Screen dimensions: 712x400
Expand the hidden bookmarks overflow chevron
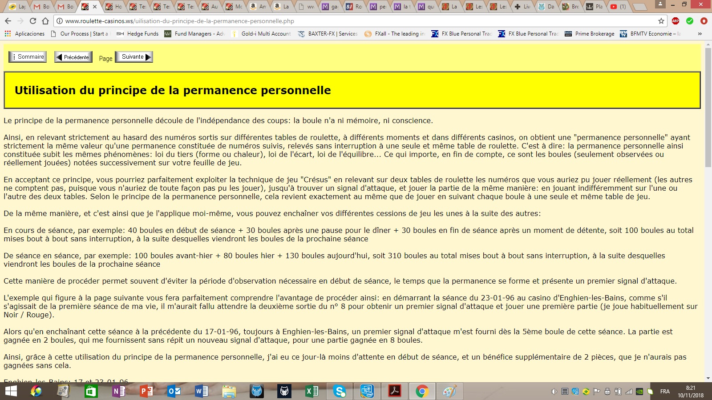pos(700,34)
